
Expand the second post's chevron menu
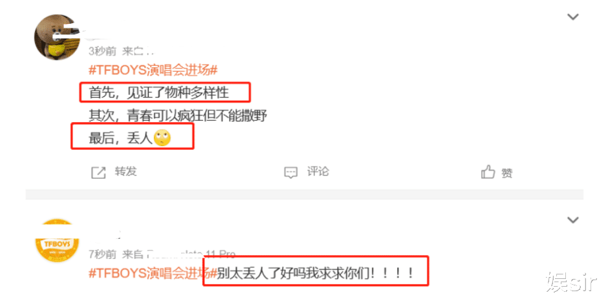pos(572,220)
